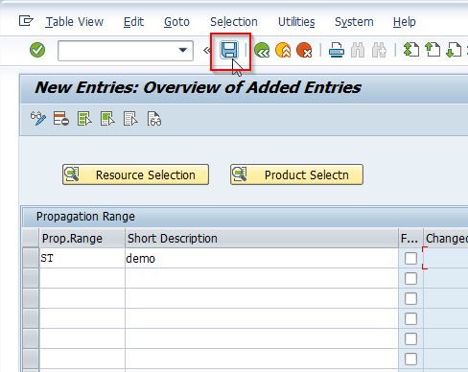Click the F... column header
The image size is (468, 372).
pyautogui.click(x=410, y=238)
